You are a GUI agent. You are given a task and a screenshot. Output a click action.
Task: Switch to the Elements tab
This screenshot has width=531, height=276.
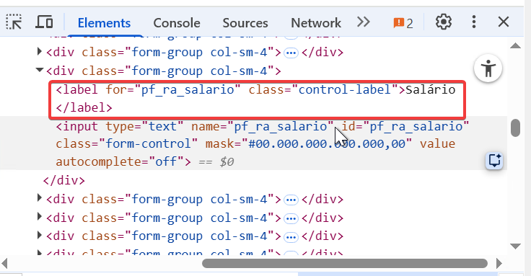click(x=104, y=23)
